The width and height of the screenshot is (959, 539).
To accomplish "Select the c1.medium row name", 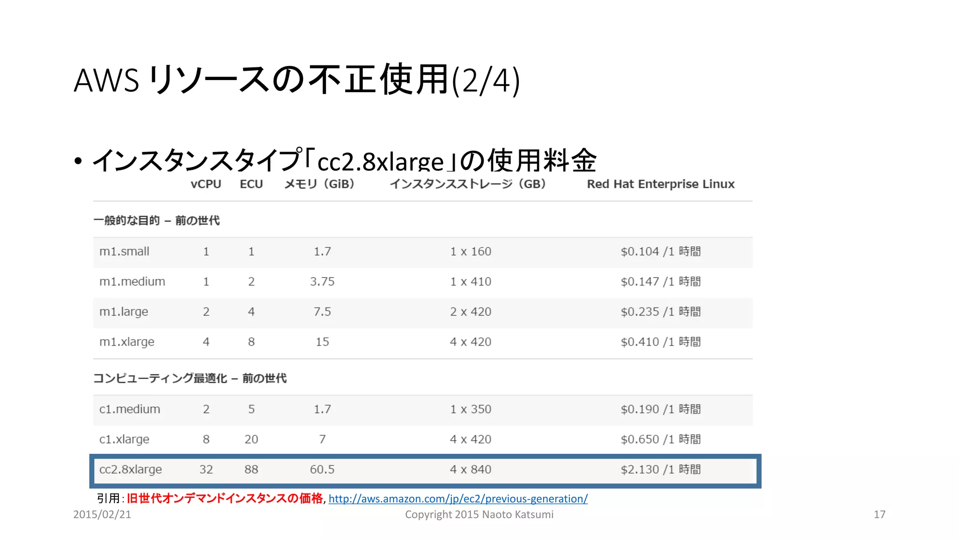I will click(130, 409).
